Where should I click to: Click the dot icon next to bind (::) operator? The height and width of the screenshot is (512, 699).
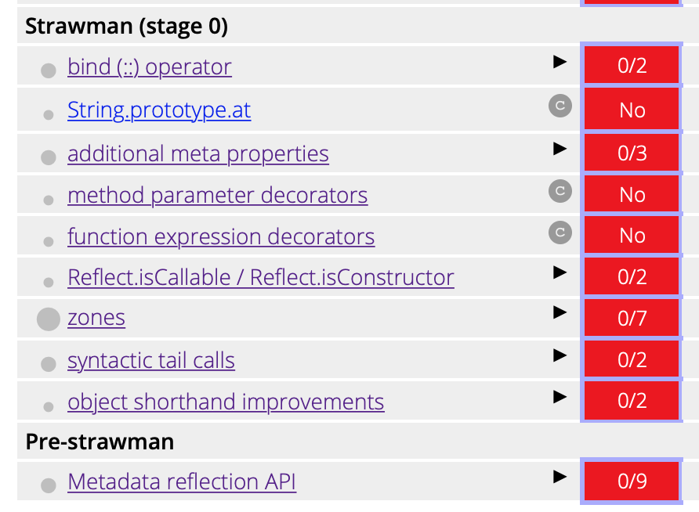[48, 70]
